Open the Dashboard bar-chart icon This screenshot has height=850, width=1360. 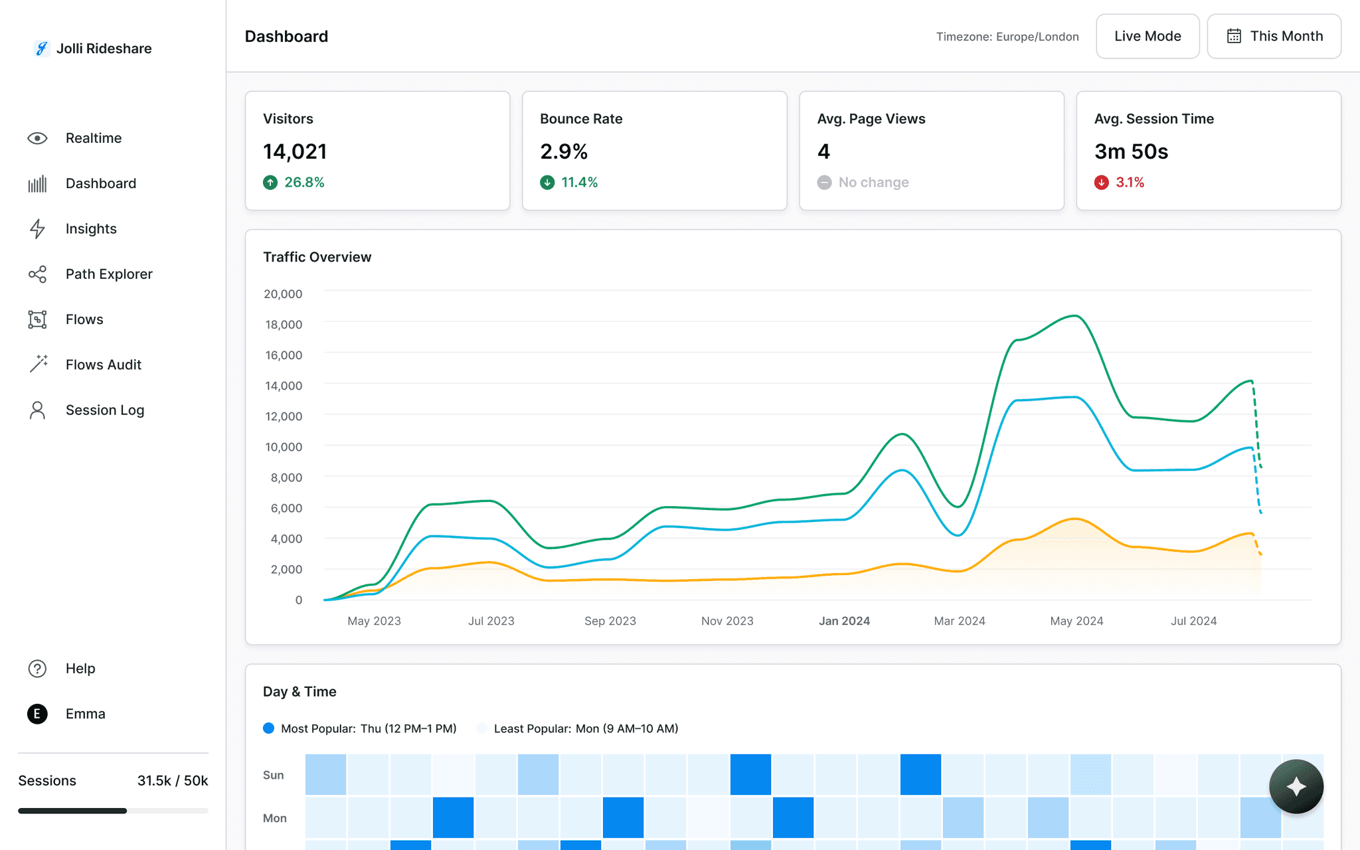coord(38,183)
